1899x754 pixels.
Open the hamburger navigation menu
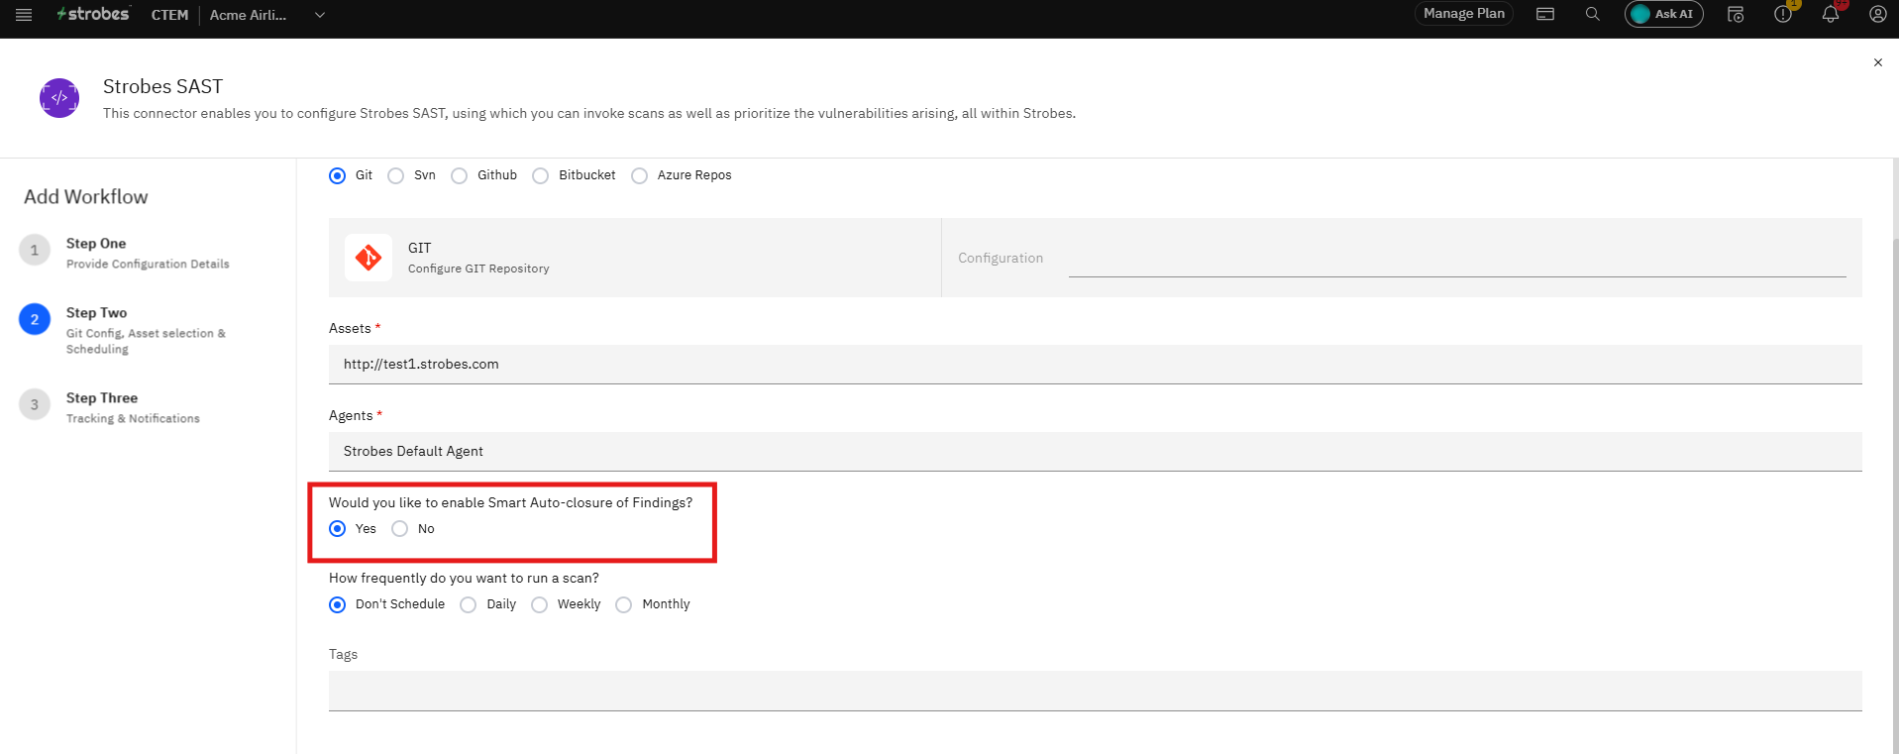tap(24, 15)
